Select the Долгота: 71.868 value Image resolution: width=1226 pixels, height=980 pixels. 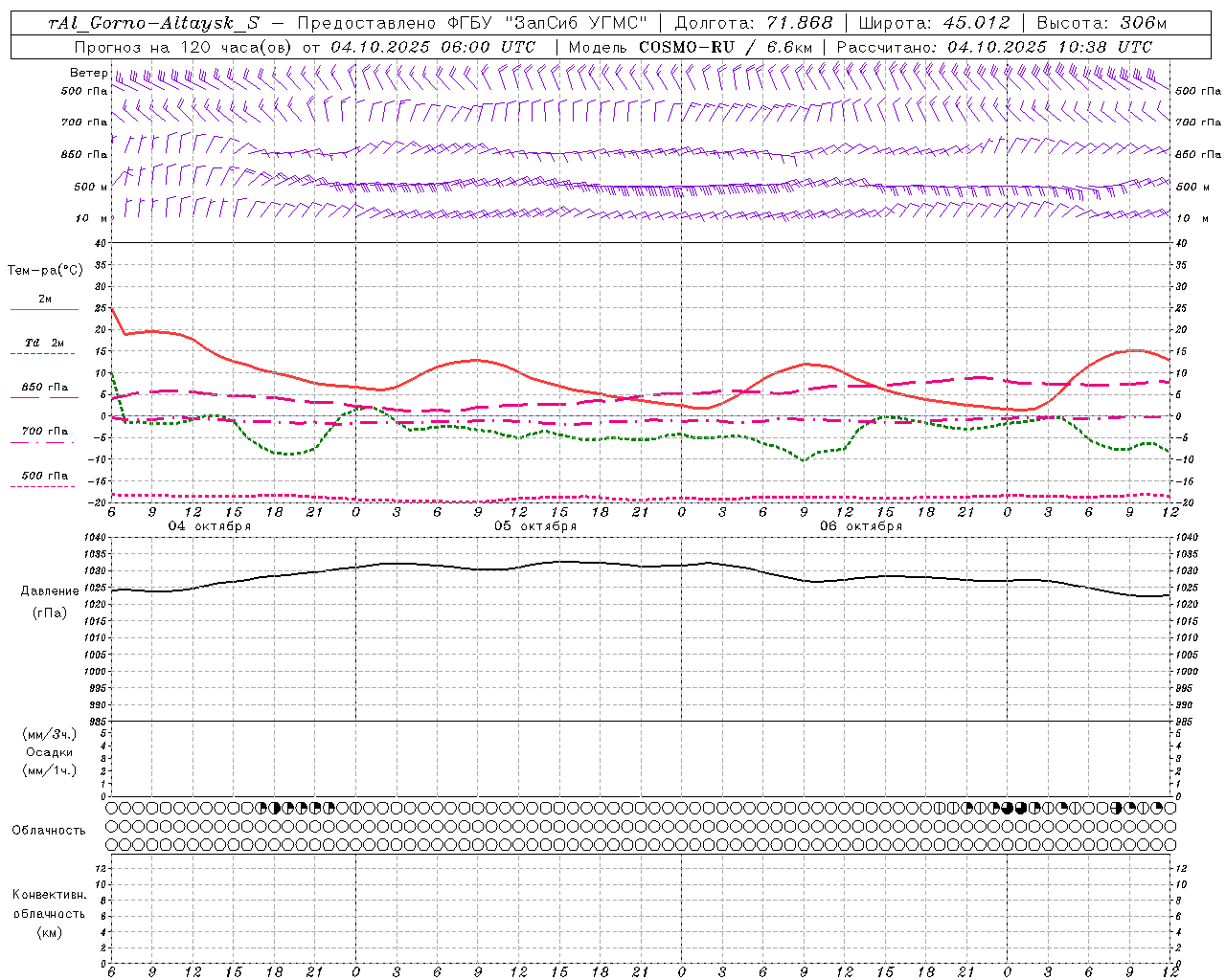(x=754, y=23)
